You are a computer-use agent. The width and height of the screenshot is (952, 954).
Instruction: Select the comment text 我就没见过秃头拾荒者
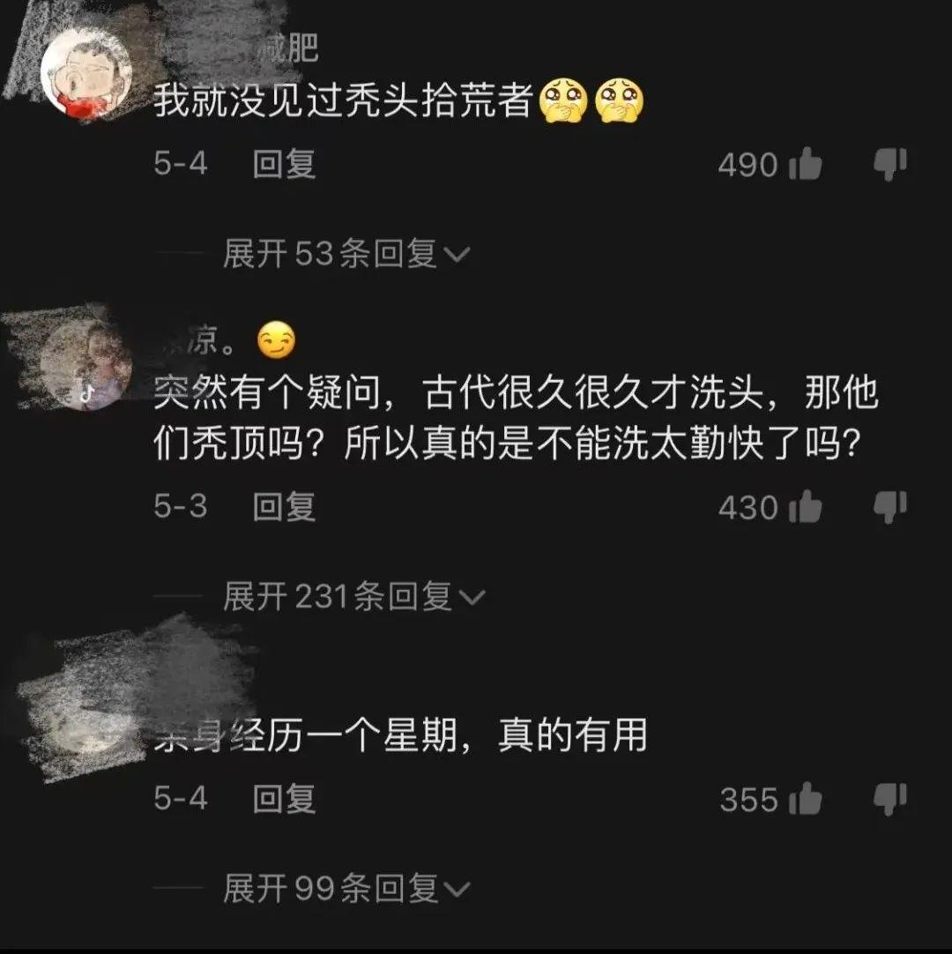tap(344, 101)
